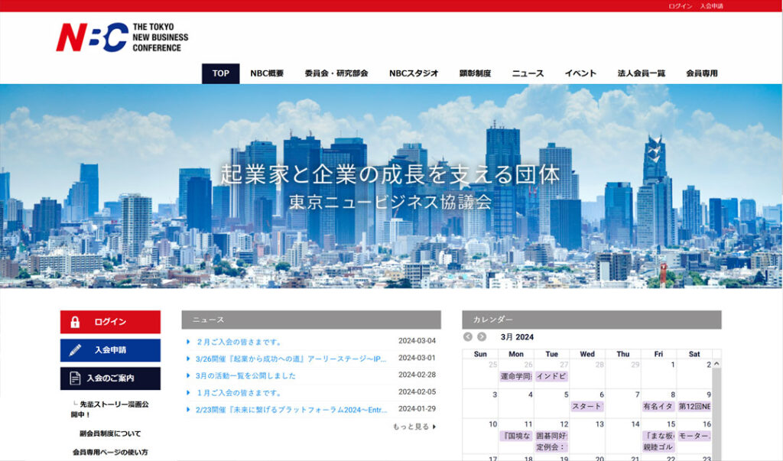
Task: Switch to the TOP tab in the navigation
Action: (x=219, y=73)
